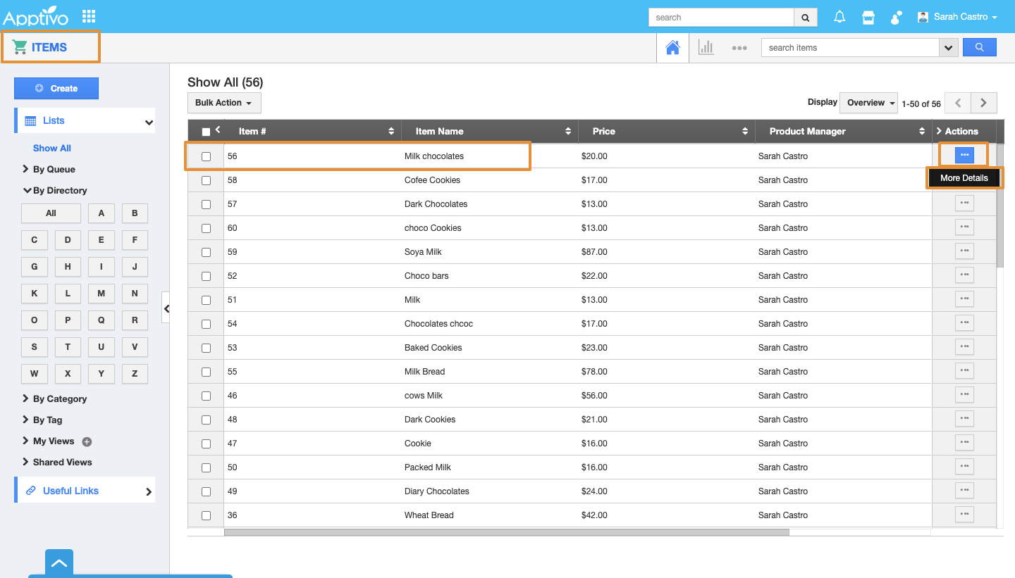
Task: Open the notifications bell
Action: 839,18
